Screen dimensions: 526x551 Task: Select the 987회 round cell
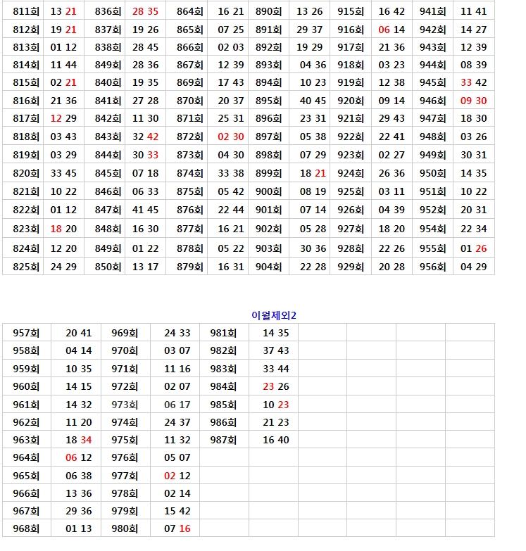[223, 440]
